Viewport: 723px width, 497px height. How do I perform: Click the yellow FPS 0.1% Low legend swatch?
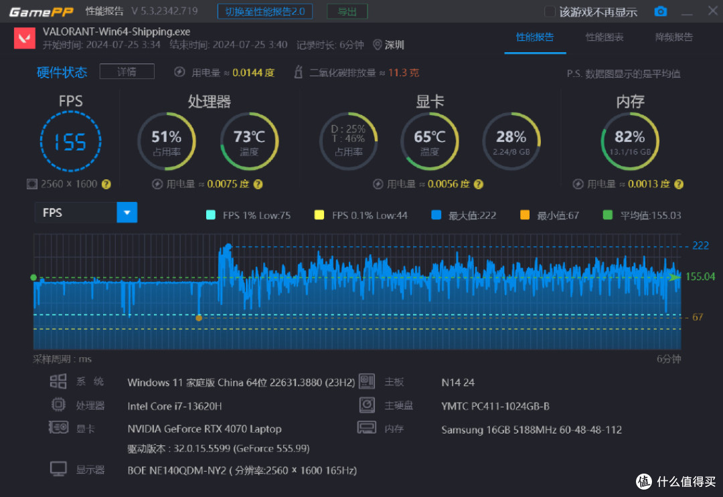click(319, 215)
